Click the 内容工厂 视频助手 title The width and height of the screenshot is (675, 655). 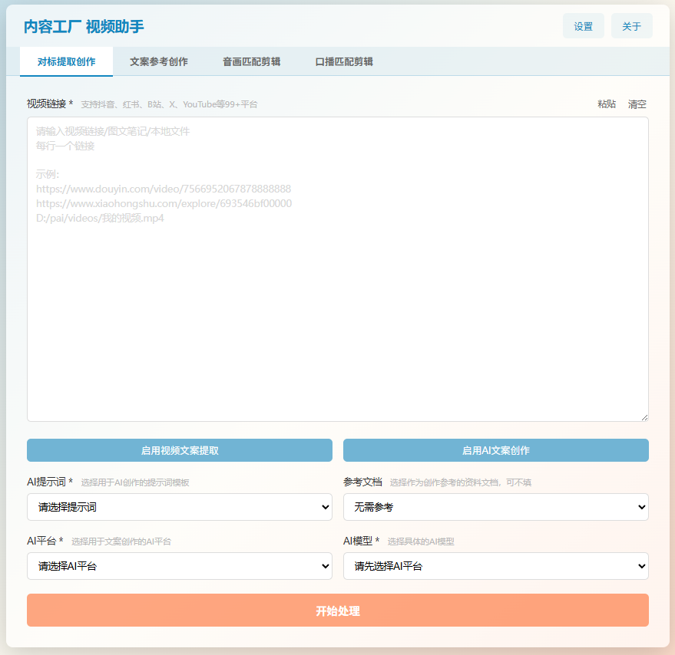[x=84, y=27]
